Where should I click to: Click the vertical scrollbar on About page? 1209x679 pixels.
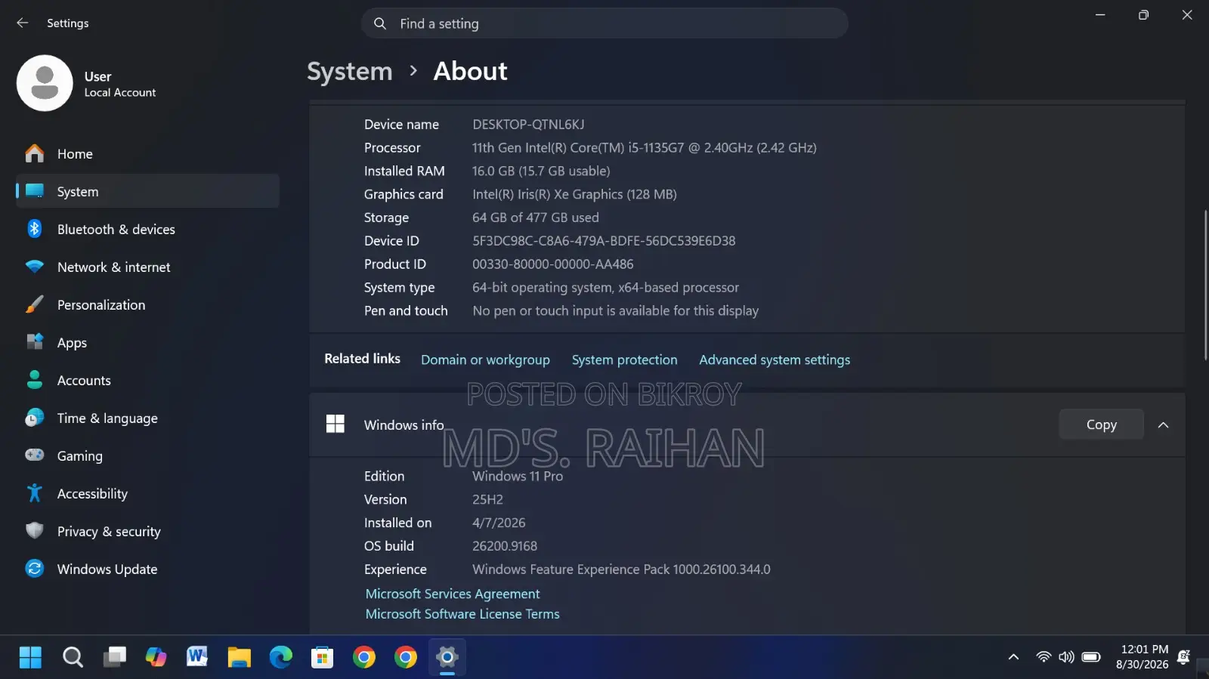click(1205, 285)
